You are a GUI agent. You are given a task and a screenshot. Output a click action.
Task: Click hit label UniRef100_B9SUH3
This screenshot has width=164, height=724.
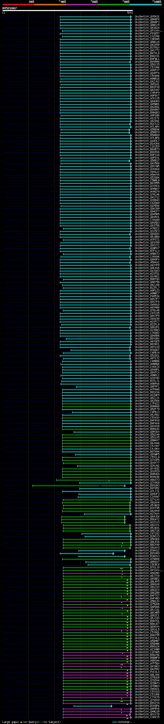click(147, 486)
